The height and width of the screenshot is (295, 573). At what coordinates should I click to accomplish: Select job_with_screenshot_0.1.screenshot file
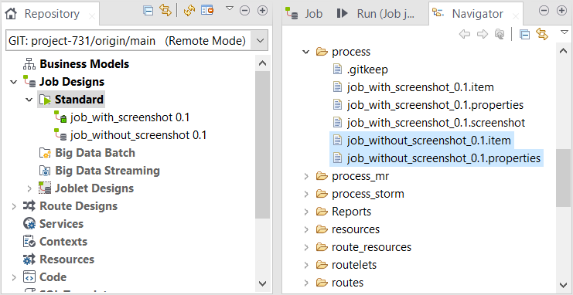click(x=436, y=123)
